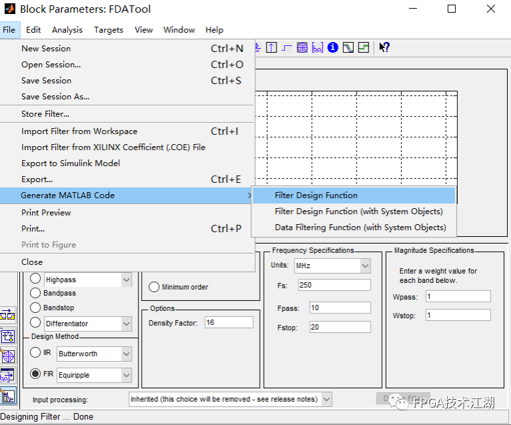Choose the Bandstop radio button
The height and width of the screenshot is (425, 511).
click(x=36, y=308)
